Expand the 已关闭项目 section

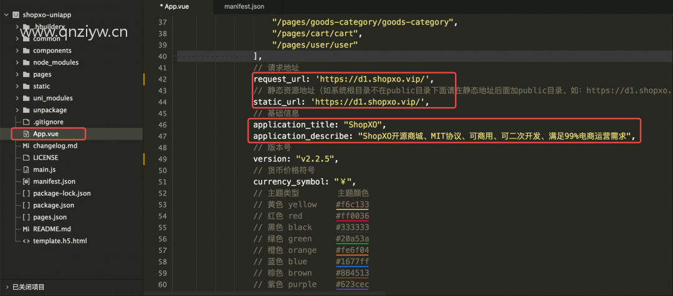coord(7,287)
